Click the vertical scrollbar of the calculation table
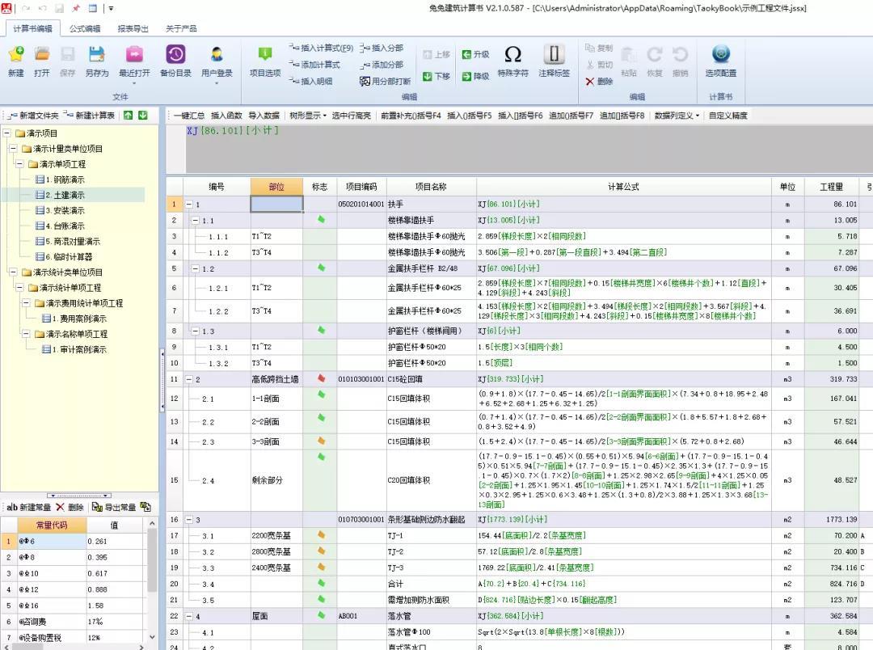The image size is (873, 650). pyautogui.click(x=868, y=364)
